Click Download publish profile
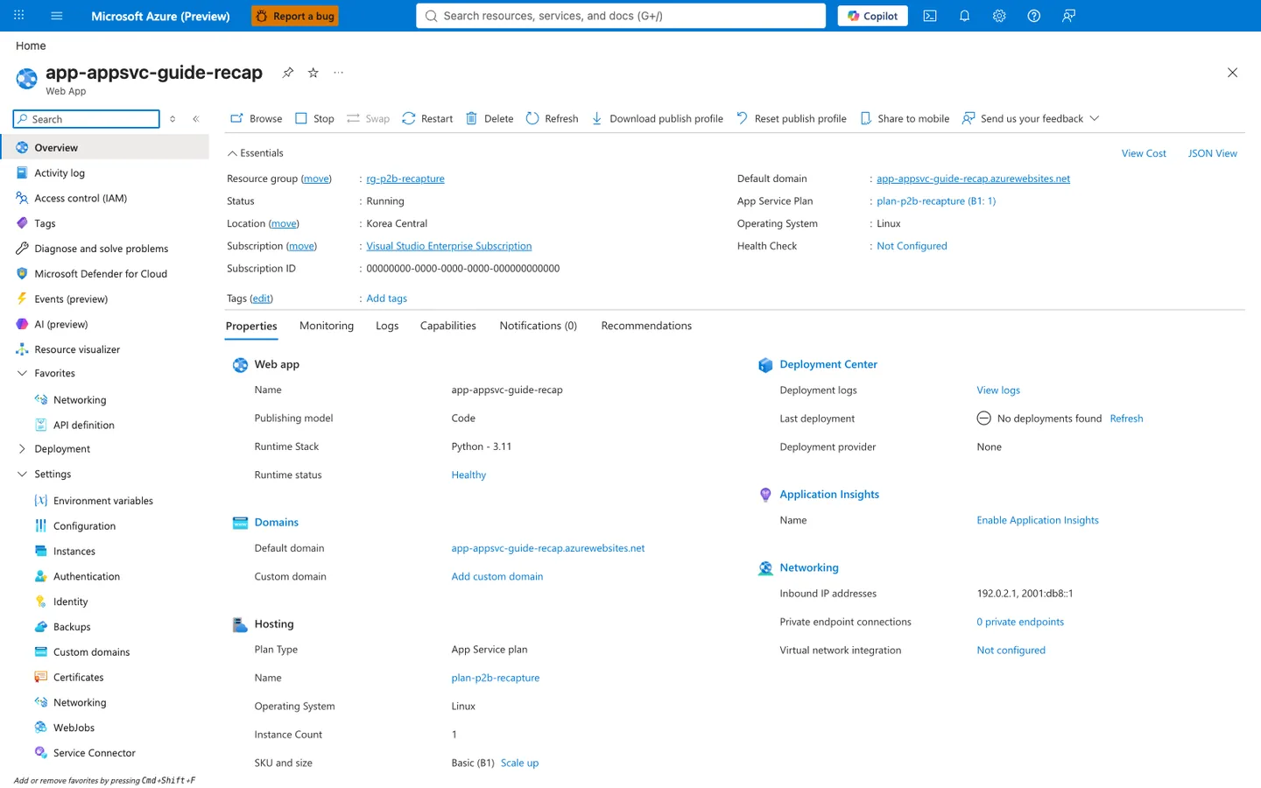Screen dimensions: 1261x788 pyautogui.click(x=657, y=118)
